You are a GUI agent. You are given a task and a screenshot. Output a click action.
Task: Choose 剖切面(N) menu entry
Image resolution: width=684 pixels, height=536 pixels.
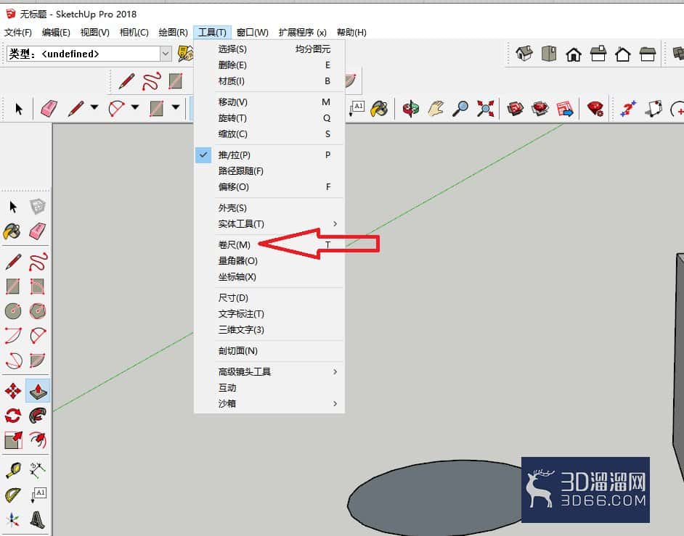tap(269, 351)
